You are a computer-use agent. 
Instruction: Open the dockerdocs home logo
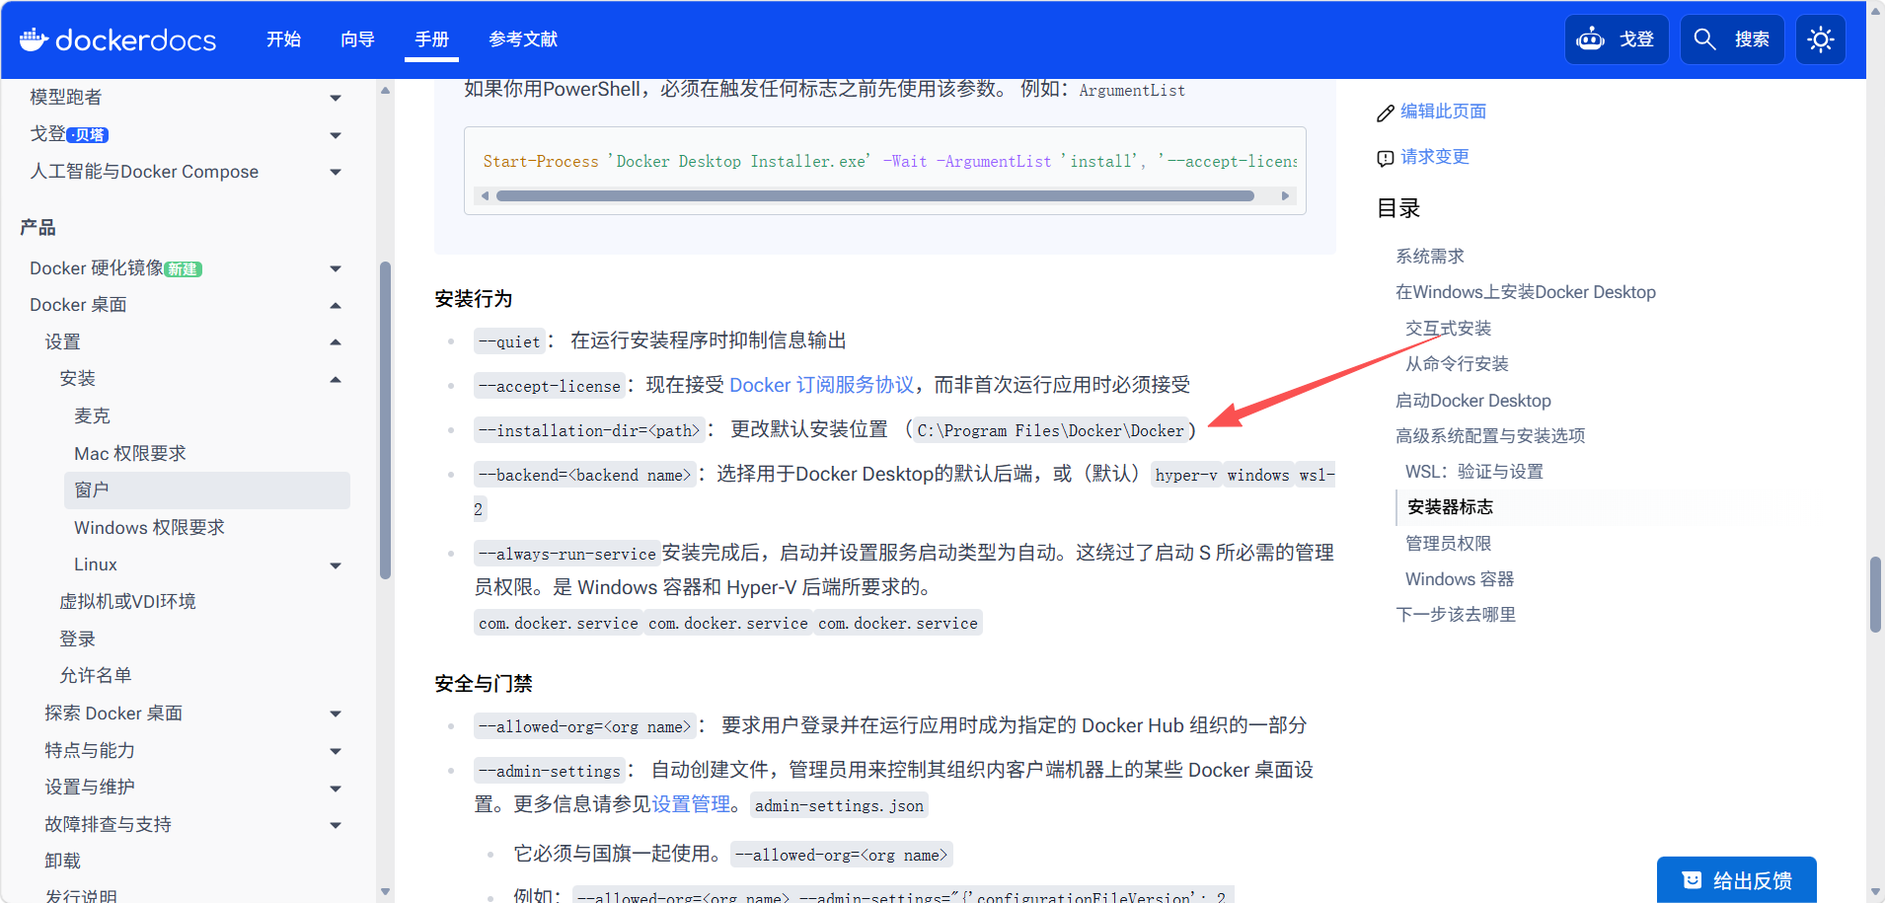pyautogui.click(x=117, y=39)
